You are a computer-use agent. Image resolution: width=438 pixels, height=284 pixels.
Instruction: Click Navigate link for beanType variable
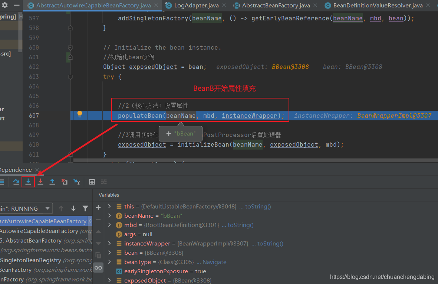click(x=214, y=262)
